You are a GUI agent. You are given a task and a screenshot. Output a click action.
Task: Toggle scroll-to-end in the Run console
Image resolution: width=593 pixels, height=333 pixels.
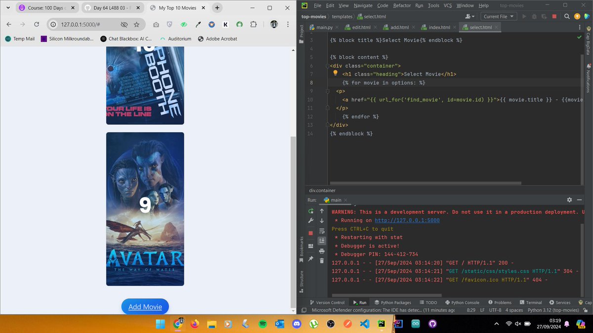click(x=322, y=241)
